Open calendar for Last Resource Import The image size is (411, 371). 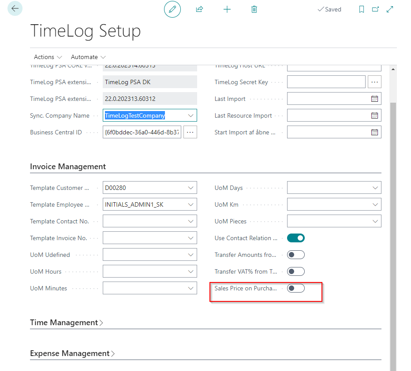(x=374, y=115)
